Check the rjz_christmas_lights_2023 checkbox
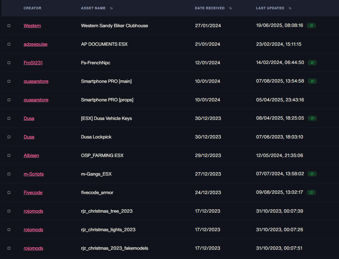Screen dimensions: 339x259 pyautogui.click(x=9, y=230)
